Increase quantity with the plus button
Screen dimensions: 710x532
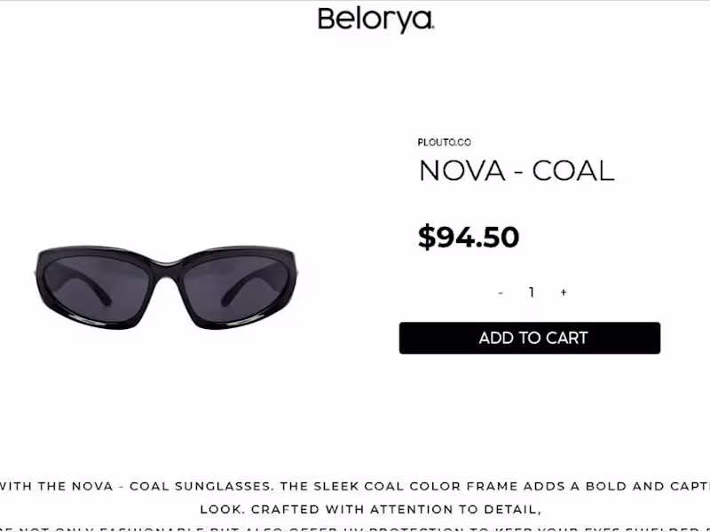pos(564,293)
